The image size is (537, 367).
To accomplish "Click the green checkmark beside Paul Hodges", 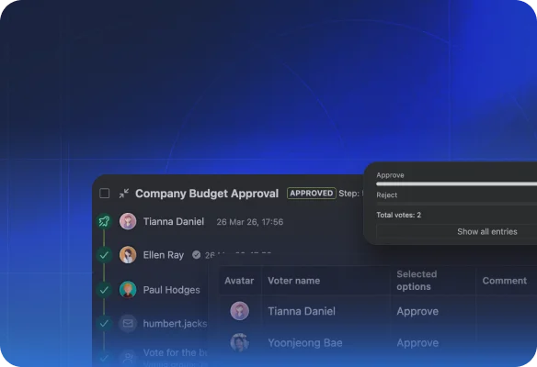I will click(104, 290).
